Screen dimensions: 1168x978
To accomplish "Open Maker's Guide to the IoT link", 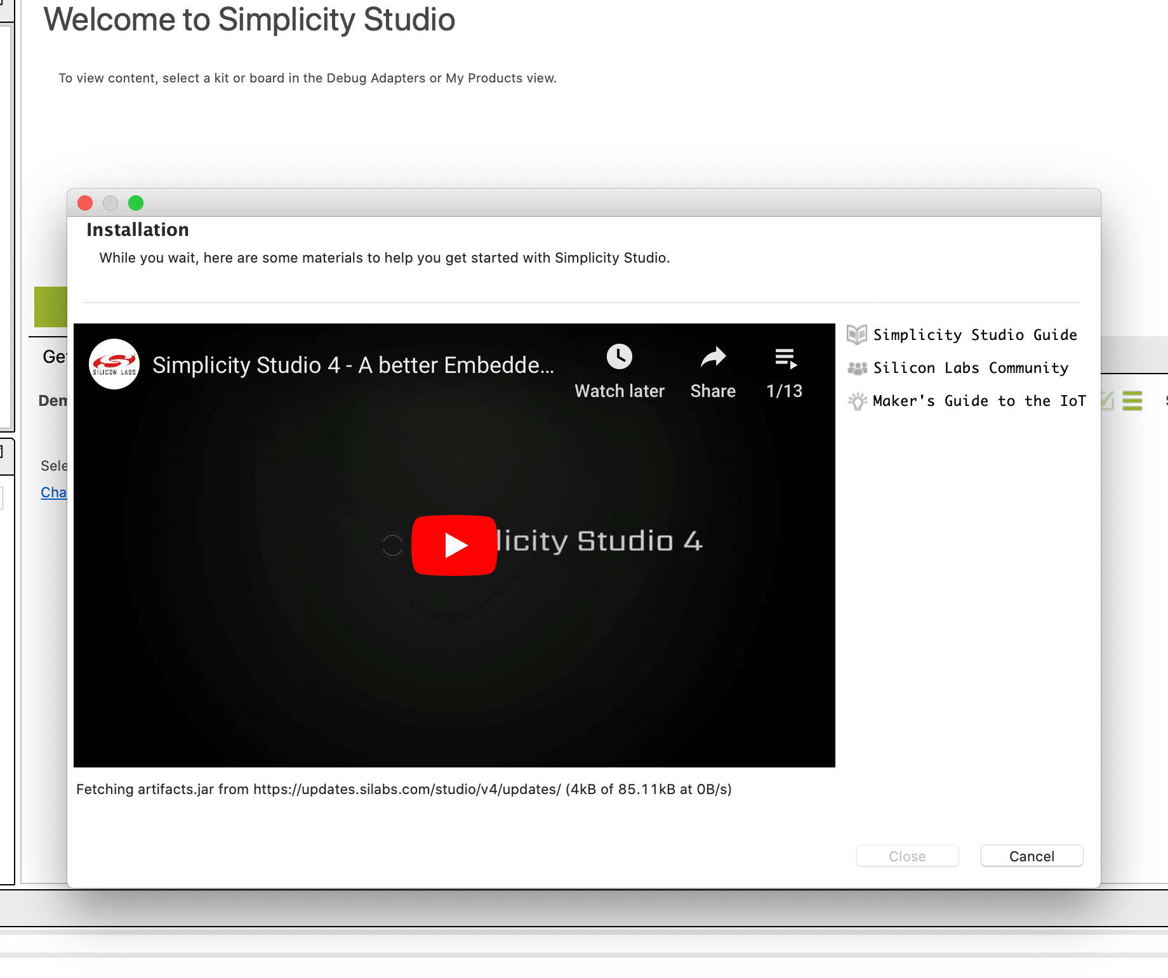I will tap(979, 401).
